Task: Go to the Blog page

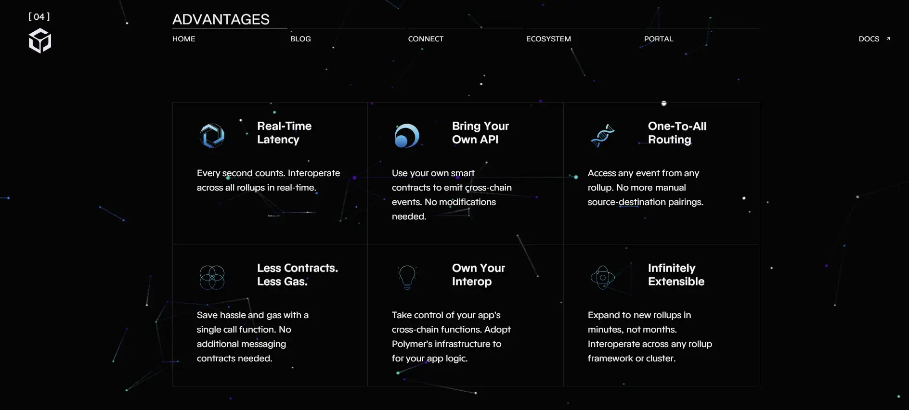Action: click(x=300, y=39)
